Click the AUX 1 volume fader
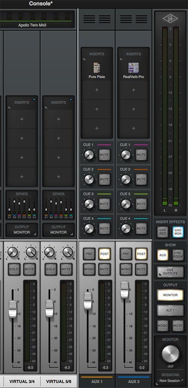Image resolution: width=188 pixels, height=388 pixels. pyautogui.click(x=88, y=300)
